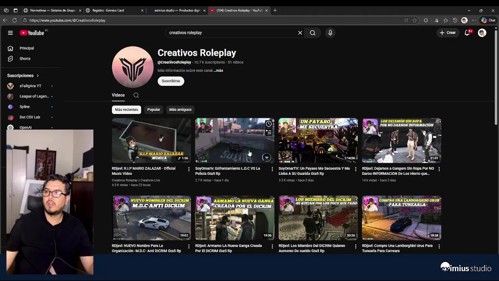Open browser history icon

455,20
